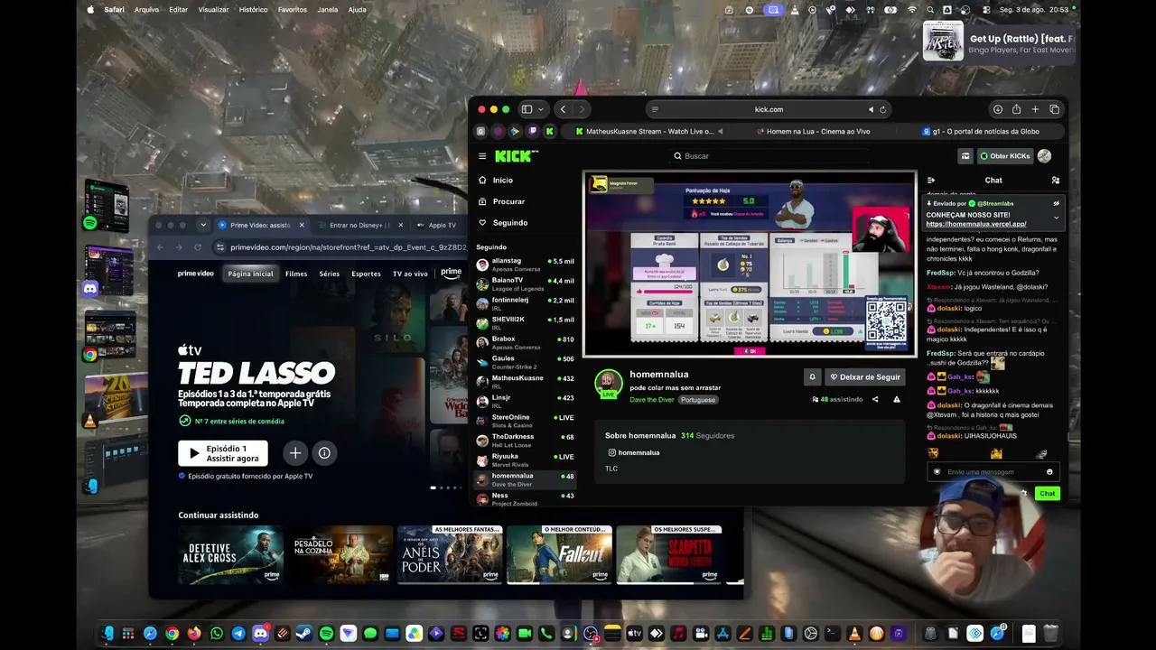The image size is (1156, 650).
Task: Open the Kick profile avatar menu
Action: click(x=1045, y=156)
